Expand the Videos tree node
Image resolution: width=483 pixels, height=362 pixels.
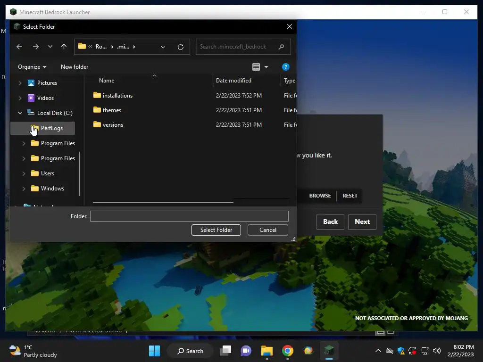[20, 98]
